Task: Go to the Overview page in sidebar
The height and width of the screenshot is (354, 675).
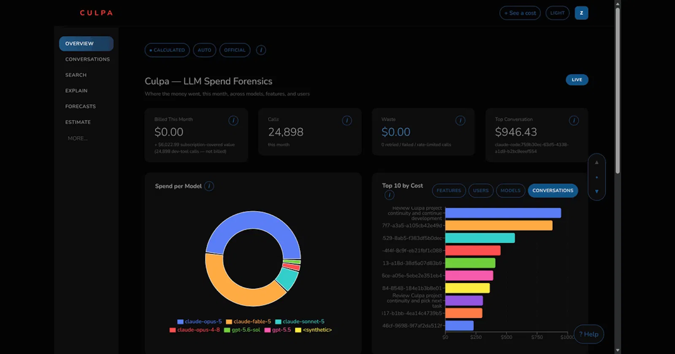Action: [x=86, y=43]
